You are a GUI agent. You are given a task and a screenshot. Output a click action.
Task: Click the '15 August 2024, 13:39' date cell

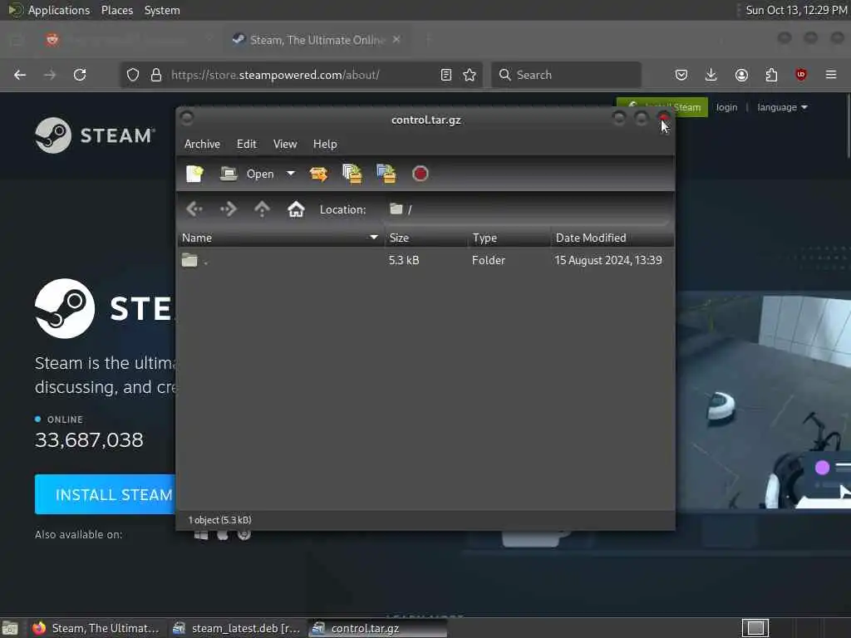[x=608, y=260]
